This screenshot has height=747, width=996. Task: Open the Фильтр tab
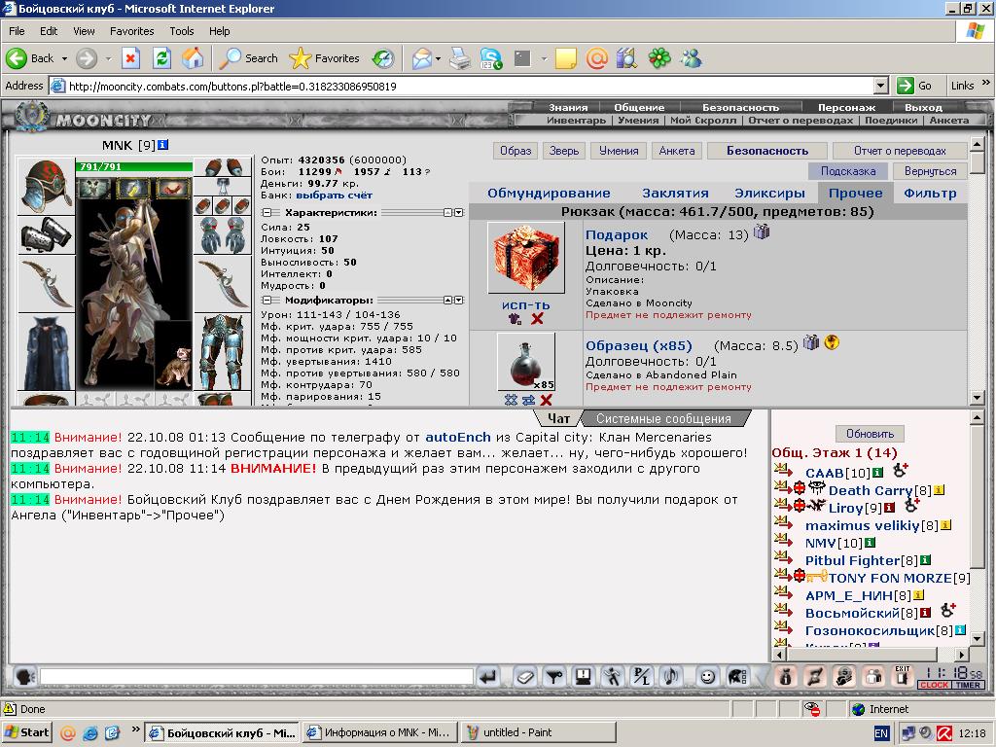click(x=930, y=194)
